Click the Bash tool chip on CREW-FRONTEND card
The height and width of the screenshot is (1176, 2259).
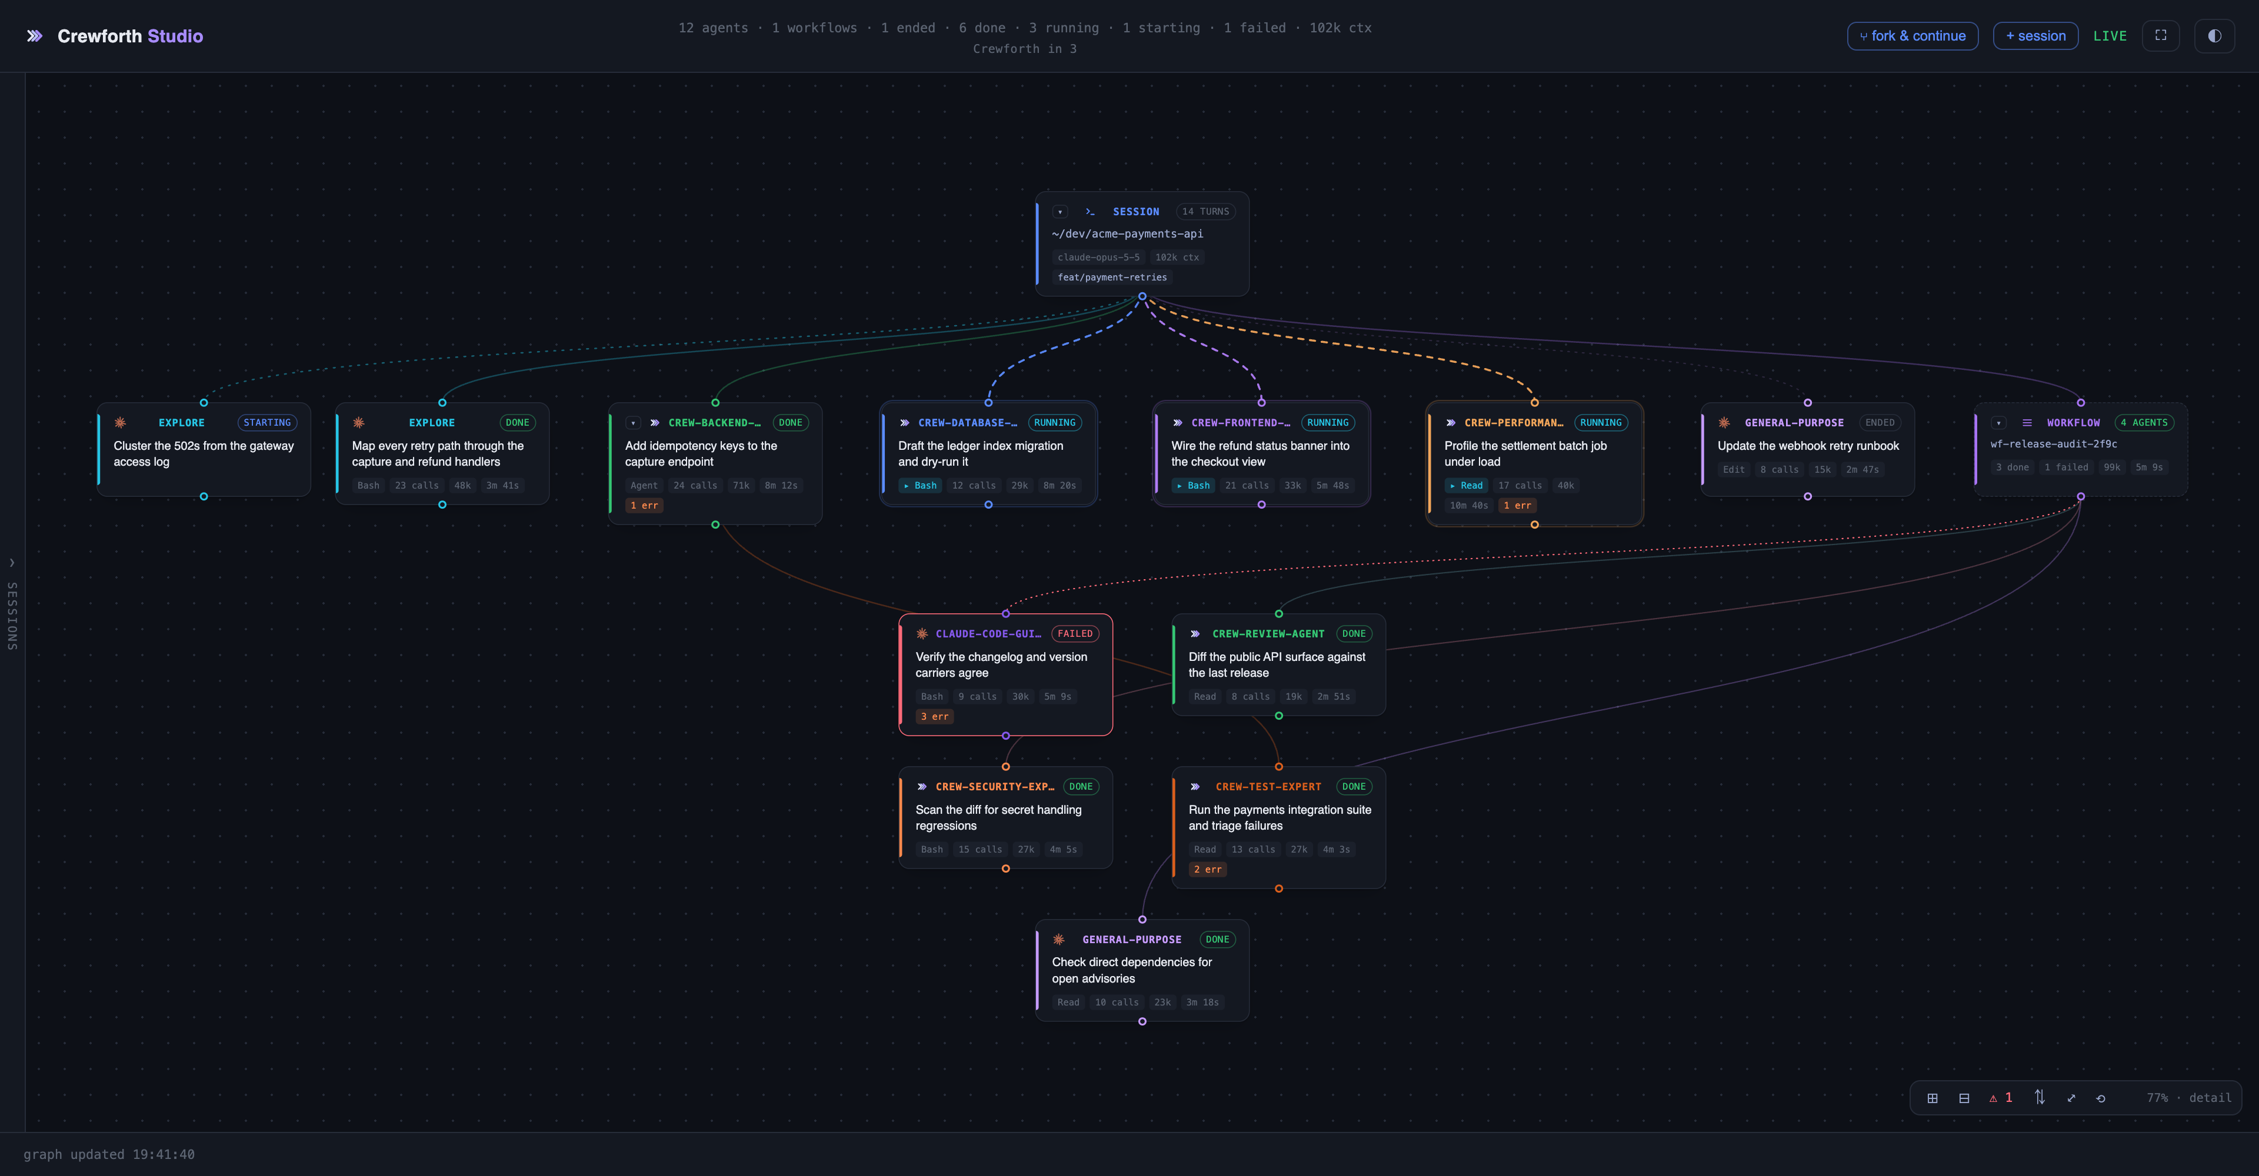click(1194, 486)
